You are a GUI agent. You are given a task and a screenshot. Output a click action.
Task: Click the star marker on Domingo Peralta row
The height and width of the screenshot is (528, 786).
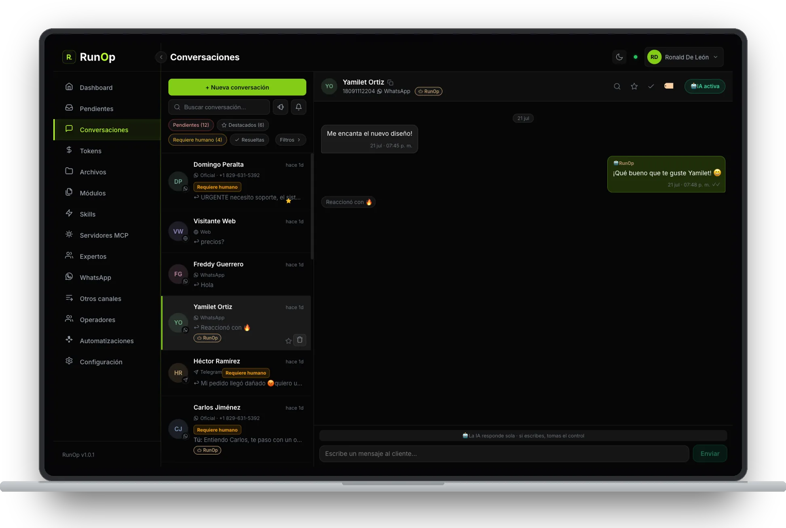coord(288,201)
